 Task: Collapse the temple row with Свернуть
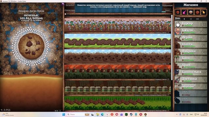143,110
